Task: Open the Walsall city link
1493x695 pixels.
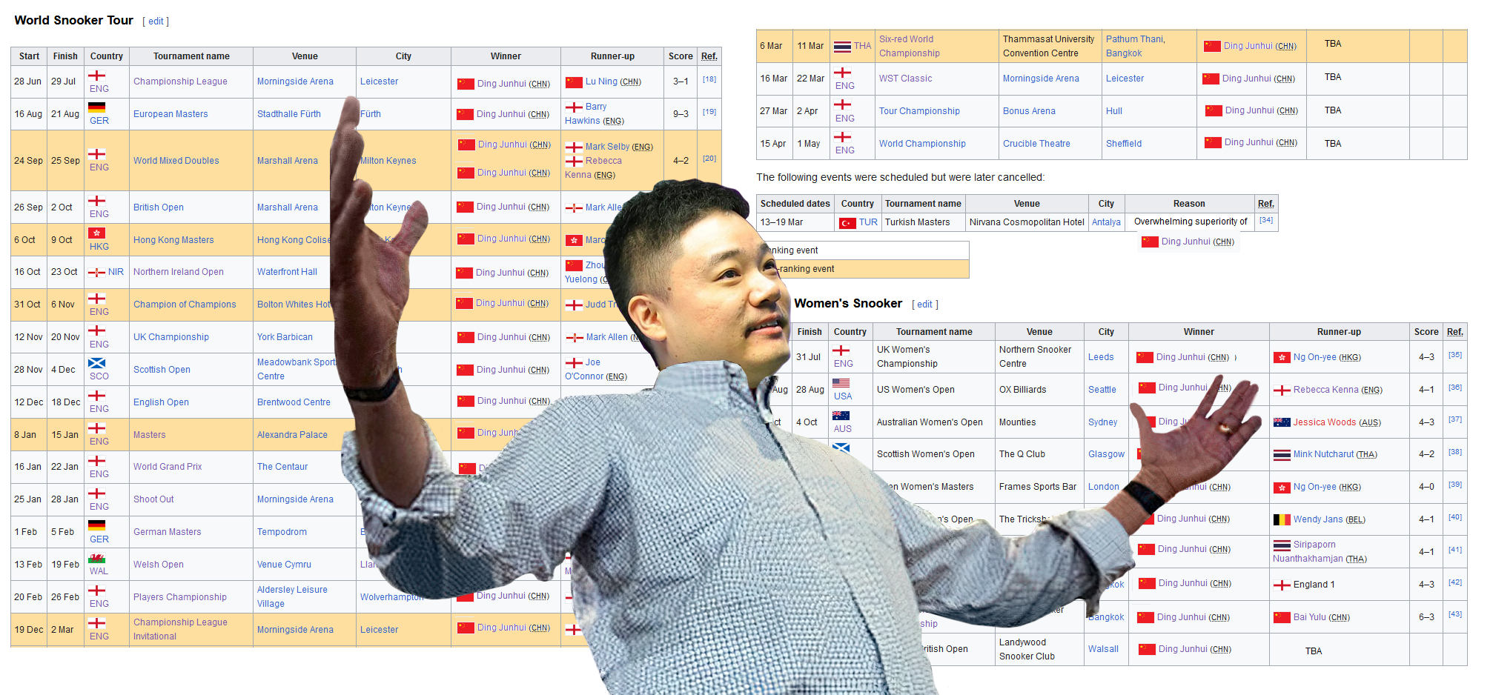Action: [1103, 649]
